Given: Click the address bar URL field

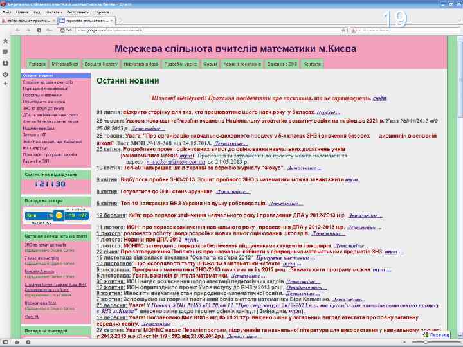Looking at the screenshot, I should coord(208,30).
